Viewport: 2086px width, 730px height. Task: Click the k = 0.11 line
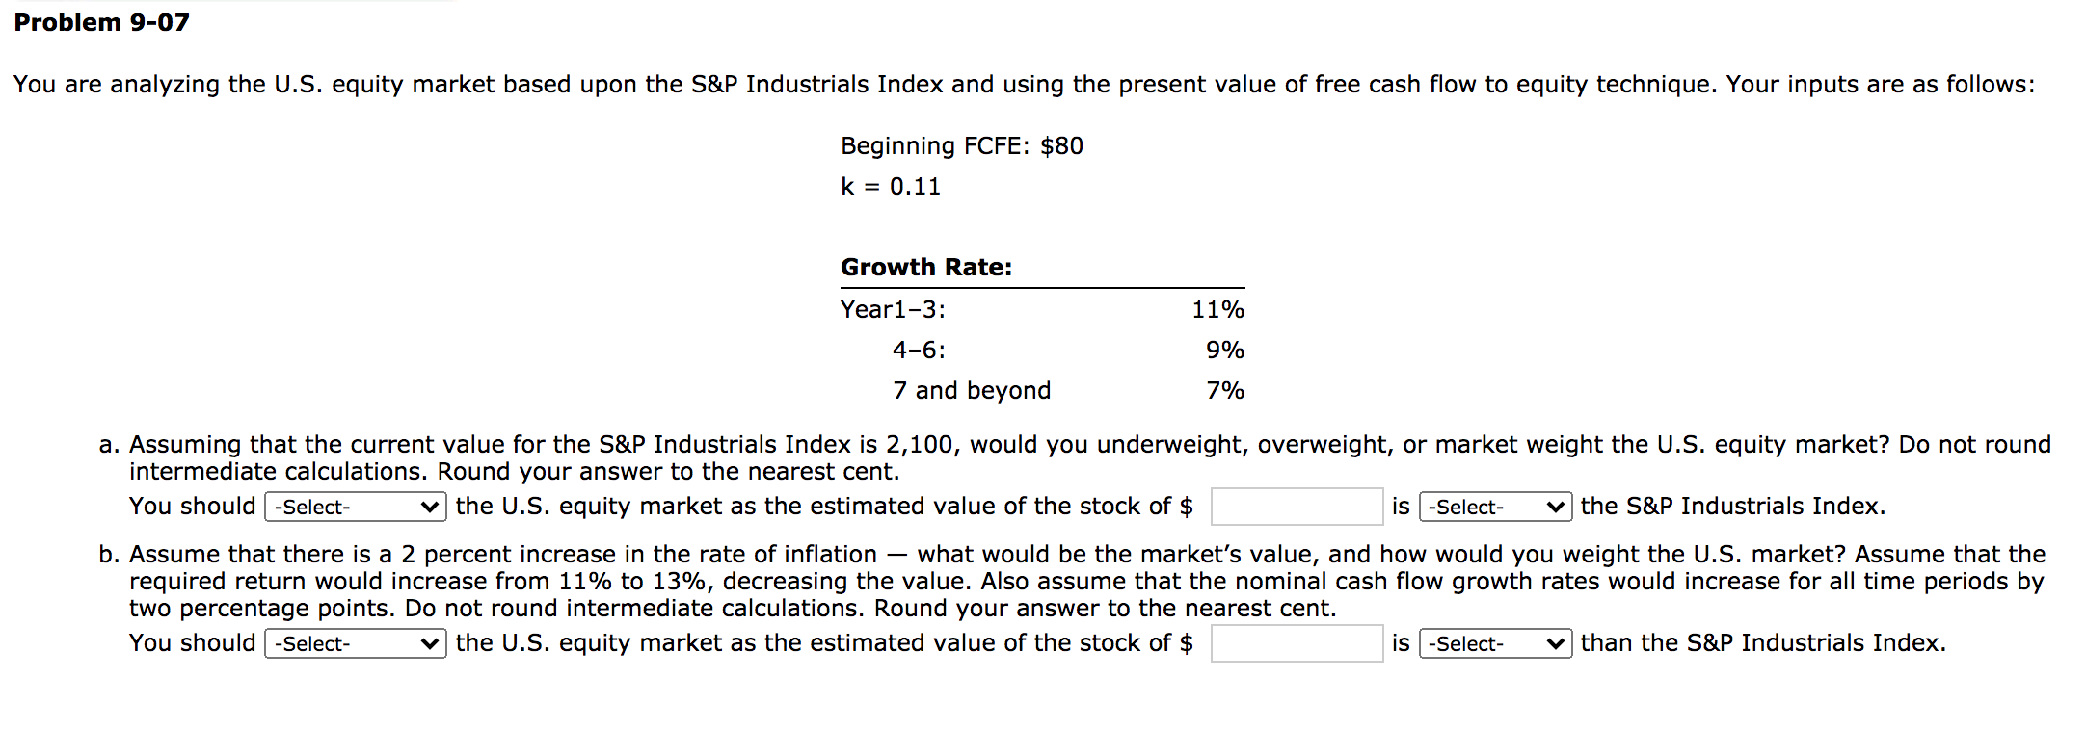[892, 187]
